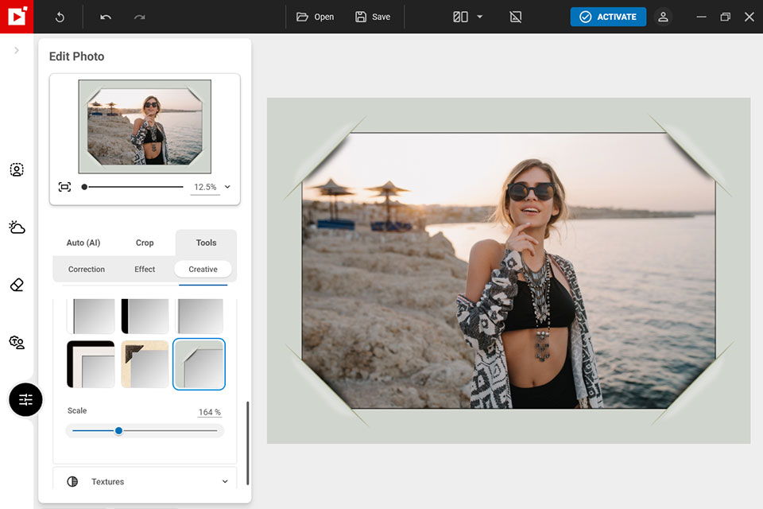Redo the last undone edit
This screenshot has height=509, width=763.
point(140,17)
